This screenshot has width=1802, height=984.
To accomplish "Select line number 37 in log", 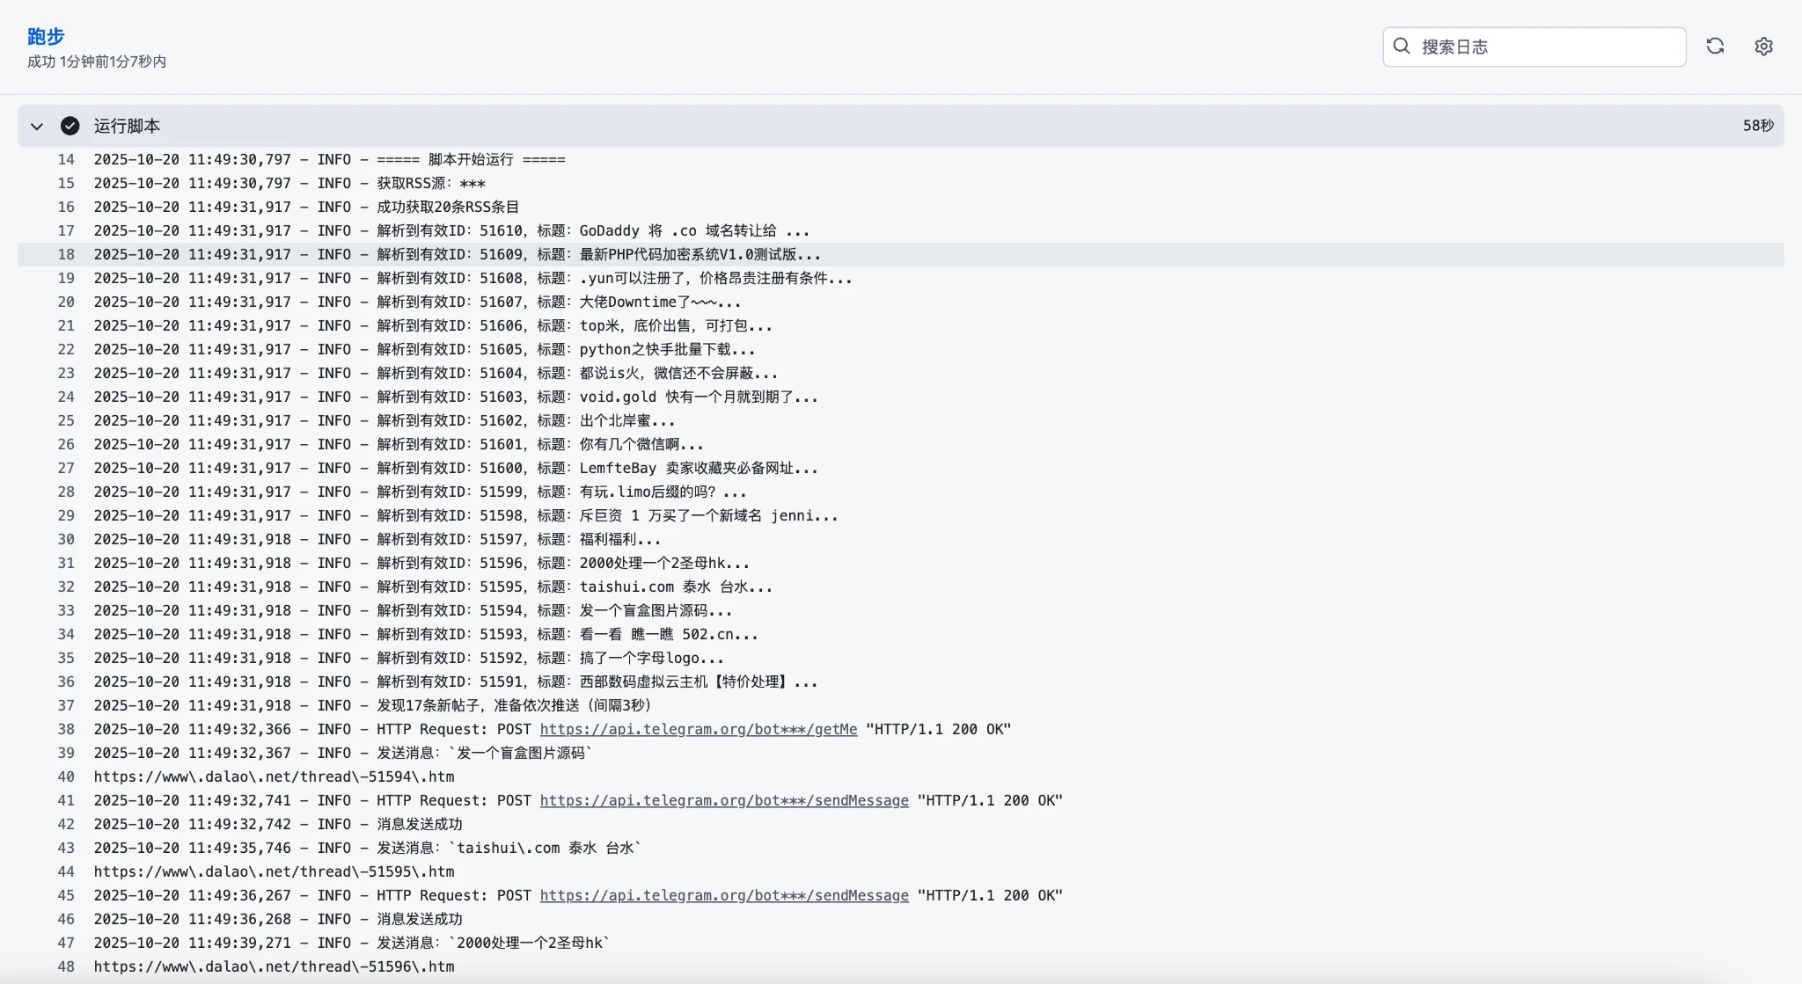I will pyautogui.click(x=66, y=705).
